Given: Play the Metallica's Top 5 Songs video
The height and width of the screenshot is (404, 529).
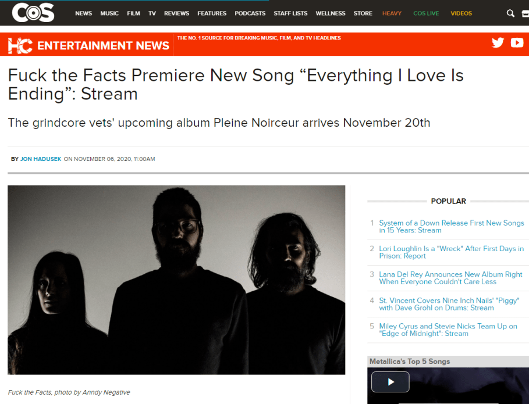Looking at the screenshot, I should coord(390,382).
